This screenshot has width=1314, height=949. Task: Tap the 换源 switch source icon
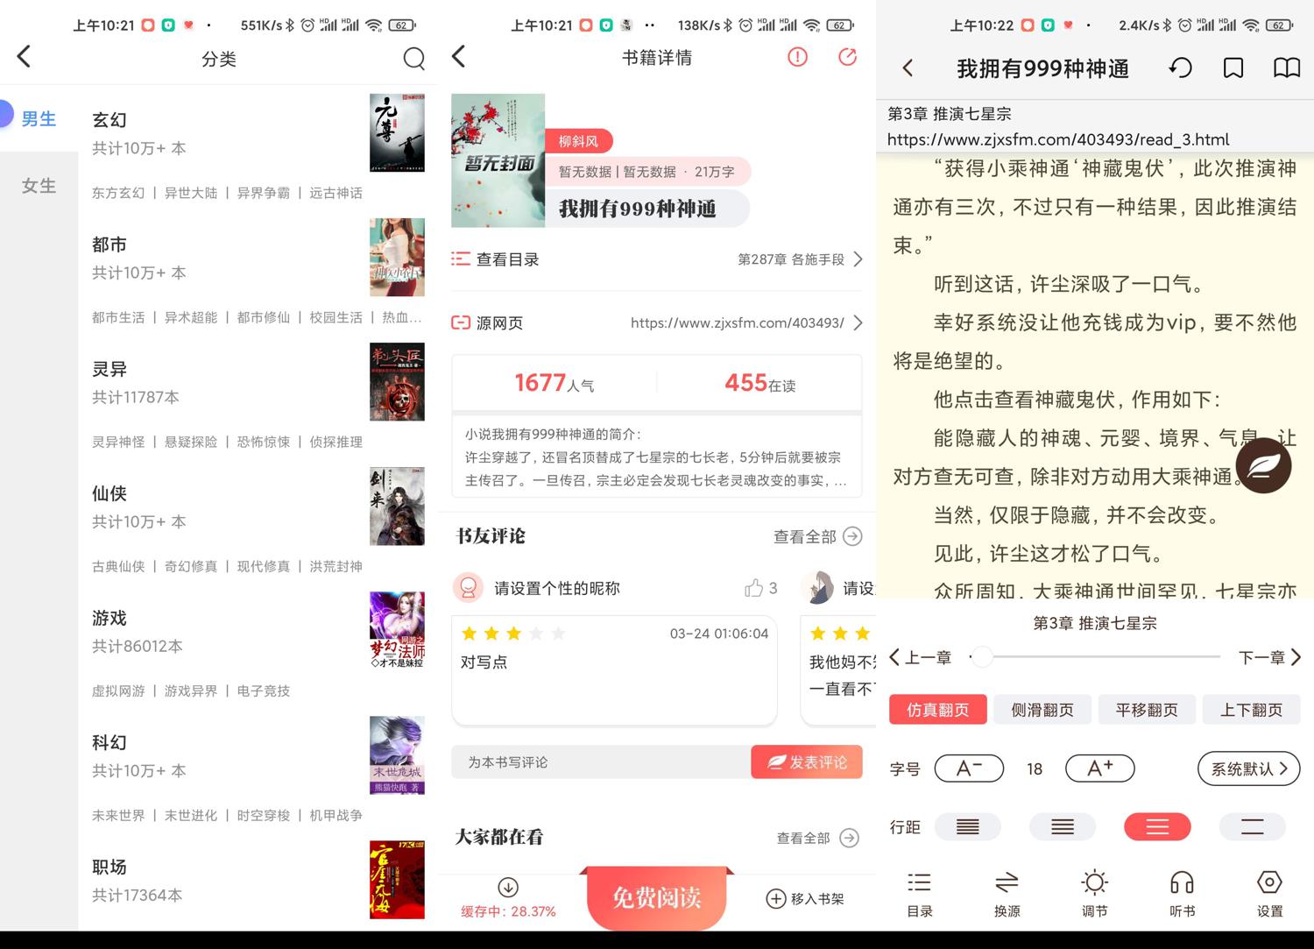[1007, 893]
